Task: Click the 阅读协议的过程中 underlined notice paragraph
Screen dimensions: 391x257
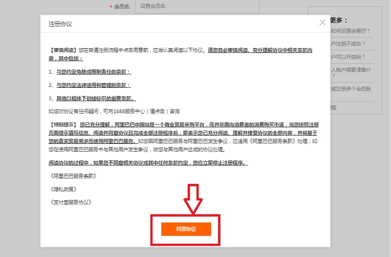Action: (x=148, y=163)
